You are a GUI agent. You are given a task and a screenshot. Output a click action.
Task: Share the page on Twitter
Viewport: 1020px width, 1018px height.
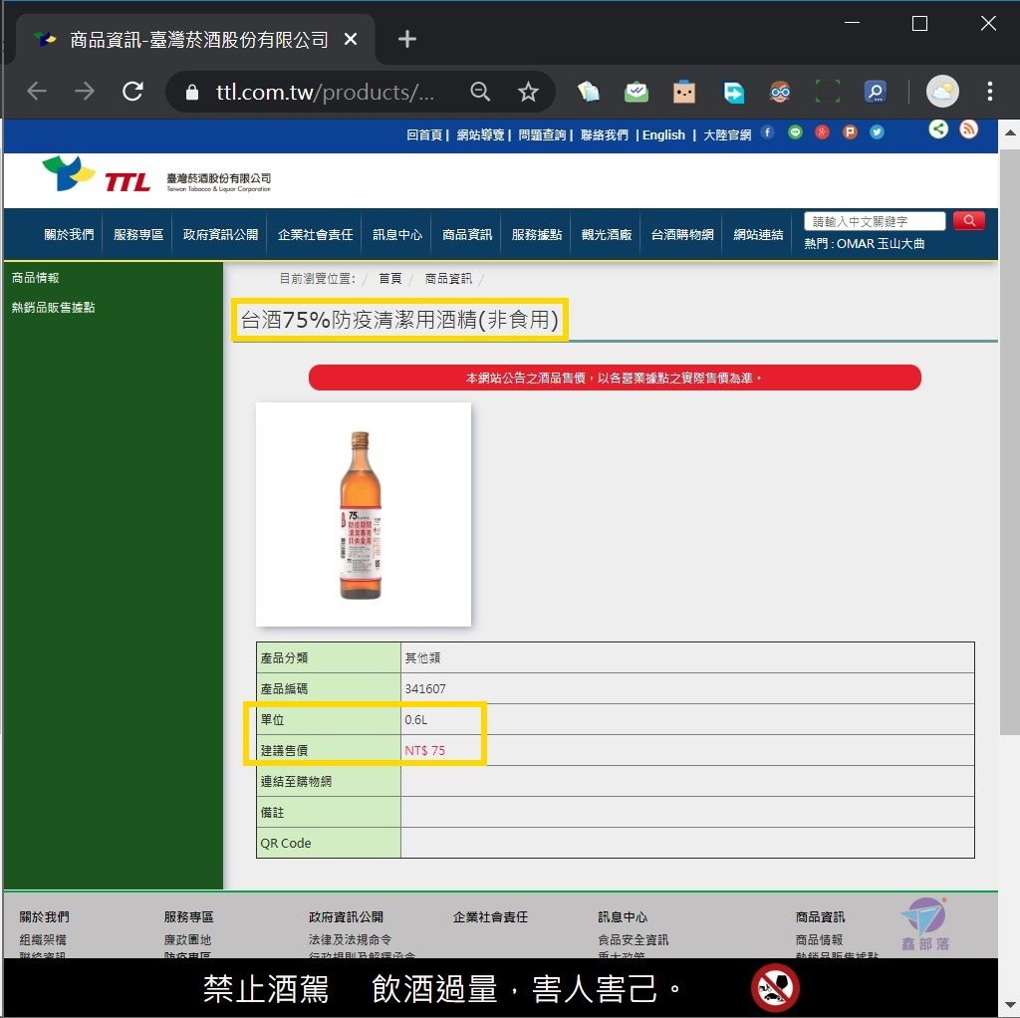pyautogui.click(x=877, y=132)
